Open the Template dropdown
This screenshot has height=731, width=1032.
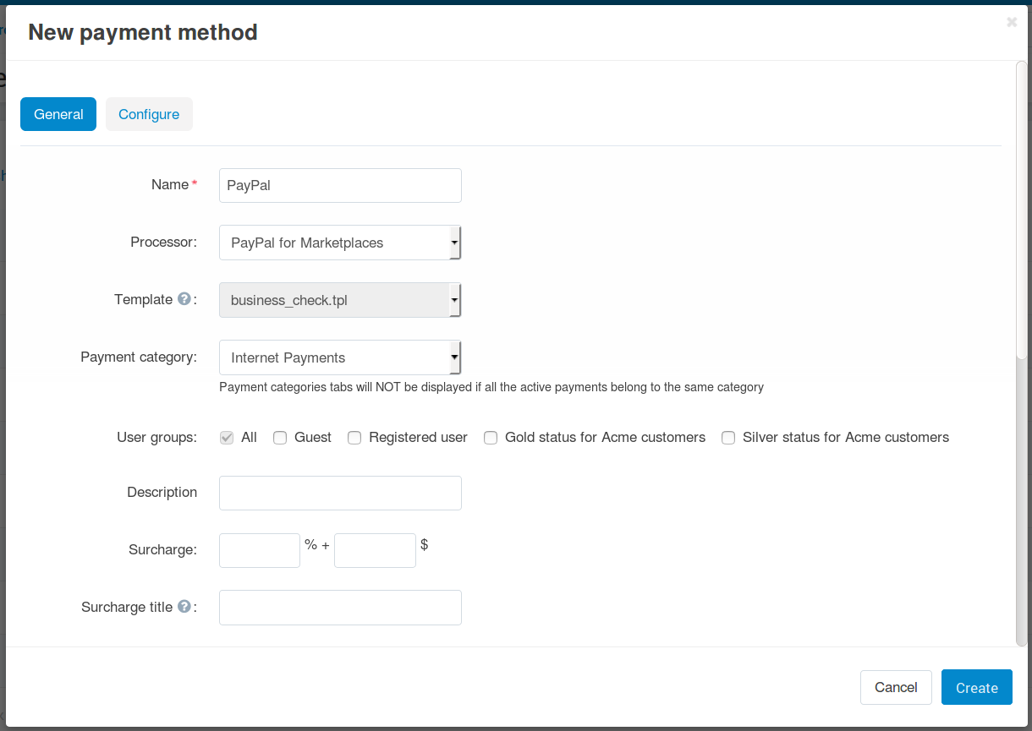340,300
